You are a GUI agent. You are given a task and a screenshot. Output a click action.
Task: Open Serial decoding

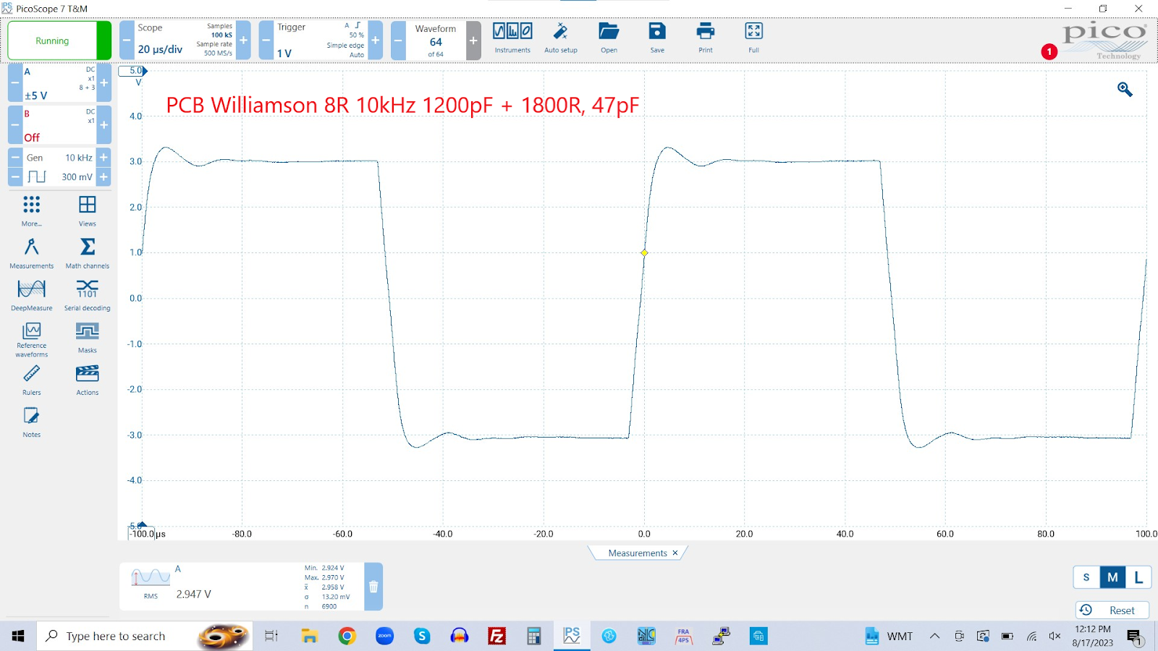point(88,295)
